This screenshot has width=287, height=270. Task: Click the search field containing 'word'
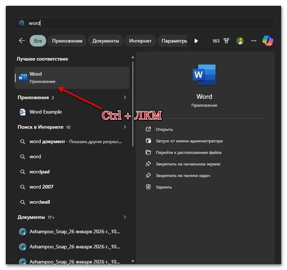(144, 23)
